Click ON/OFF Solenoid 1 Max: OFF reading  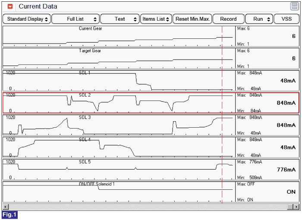[246, 184]
